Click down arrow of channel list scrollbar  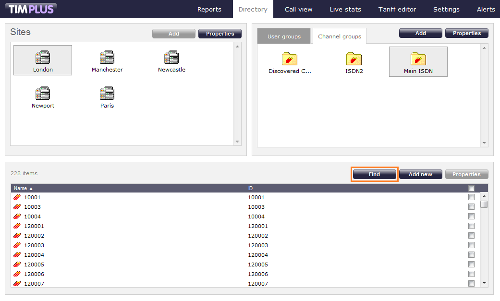(x=484, y=283)
